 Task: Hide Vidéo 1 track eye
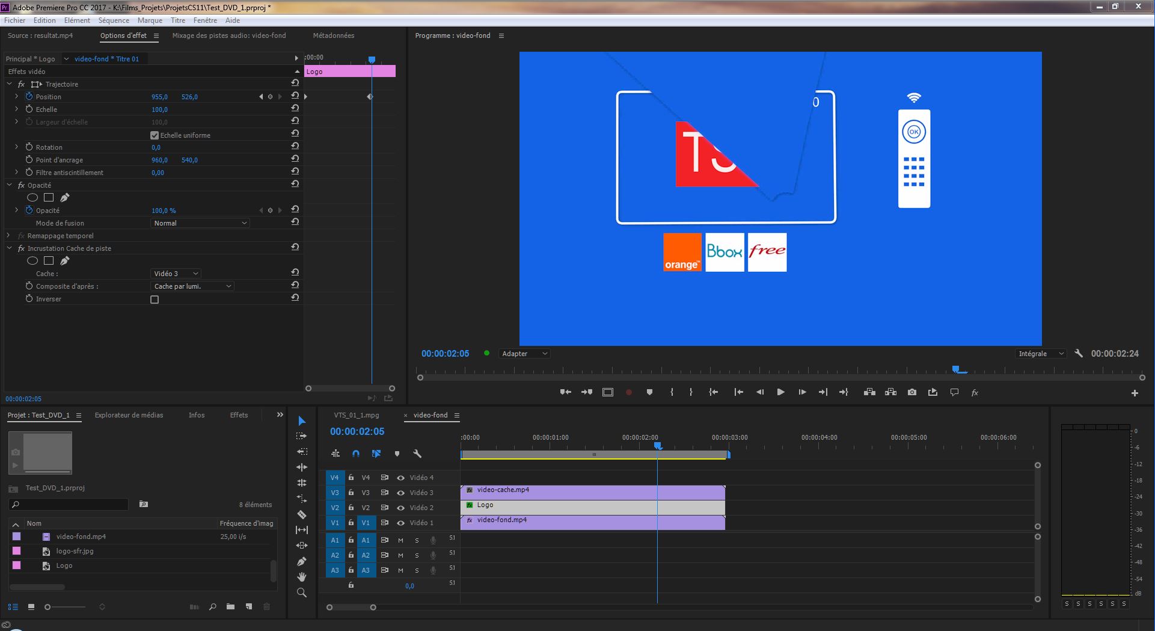tap(400, 523)
